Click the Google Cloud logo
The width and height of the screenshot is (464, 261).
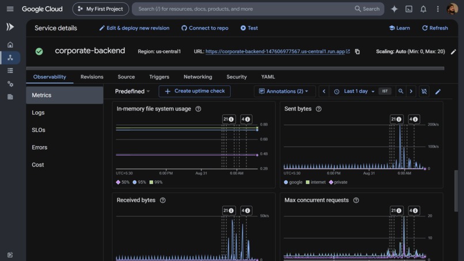pos(42,9)
